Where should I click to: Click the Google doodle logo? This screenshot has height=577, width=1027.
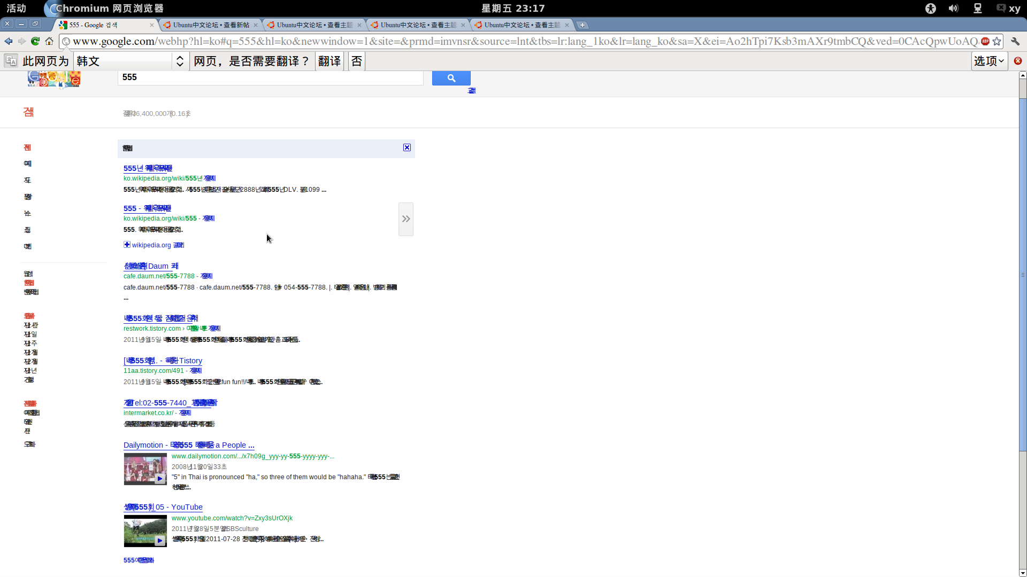point(54,79)
